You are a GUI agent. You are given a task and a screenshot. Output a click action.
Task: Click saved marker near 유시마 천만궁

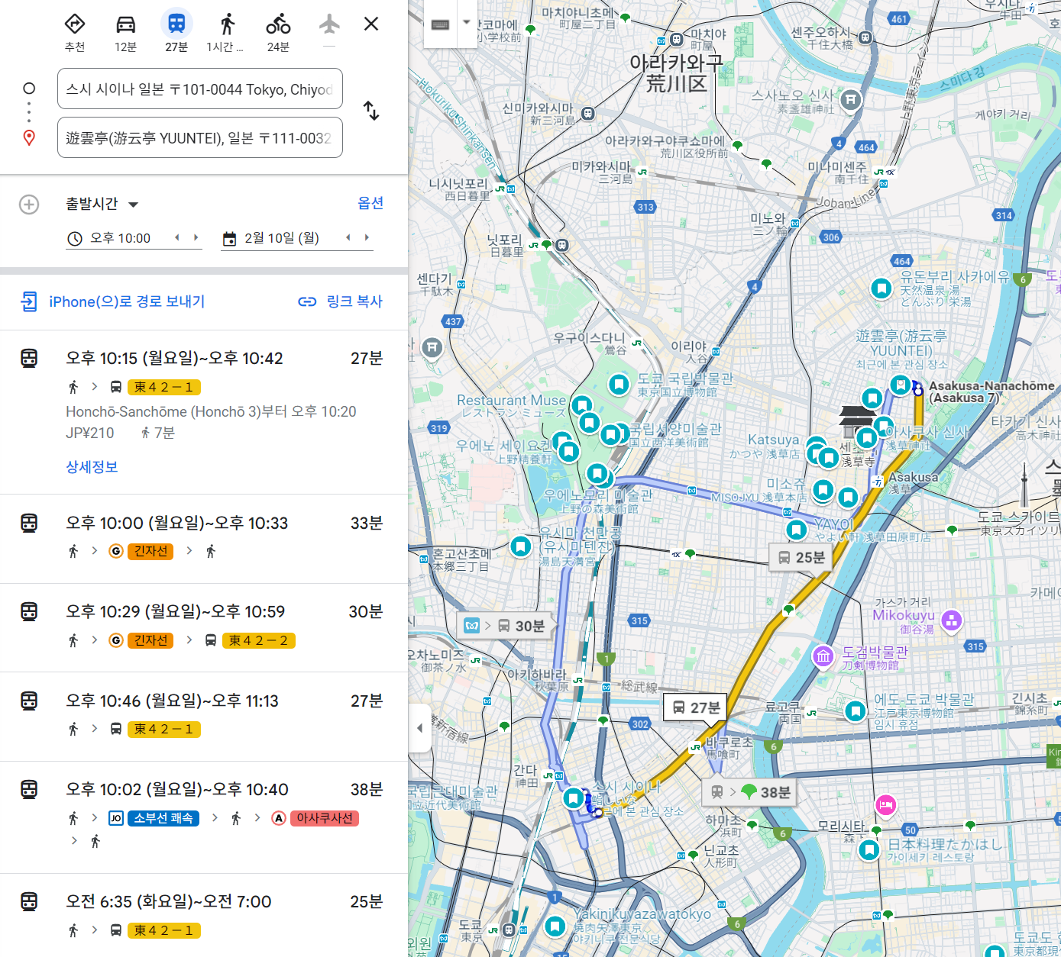click(520, 546)
